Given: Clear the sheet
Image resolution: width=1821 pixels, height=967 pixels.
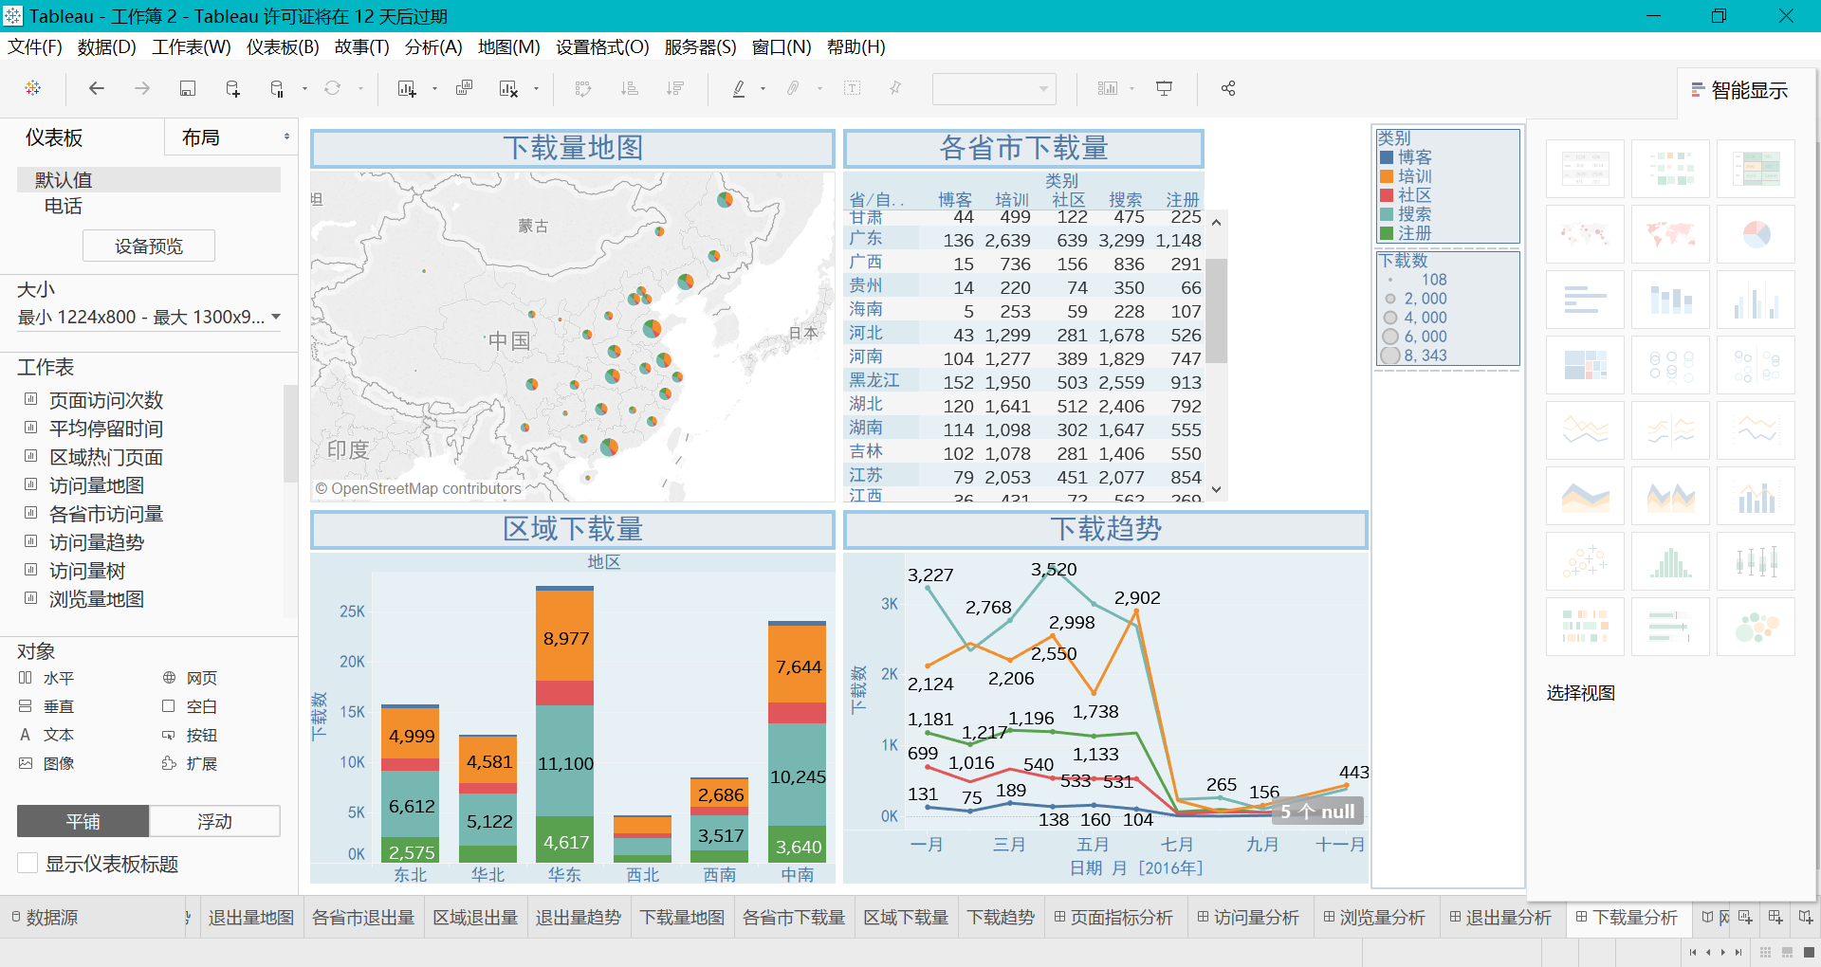Looking at the screenshot, I should click(508, 88).
